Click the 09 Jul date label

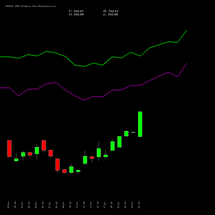pyautogui.click(x=63, y=205)
